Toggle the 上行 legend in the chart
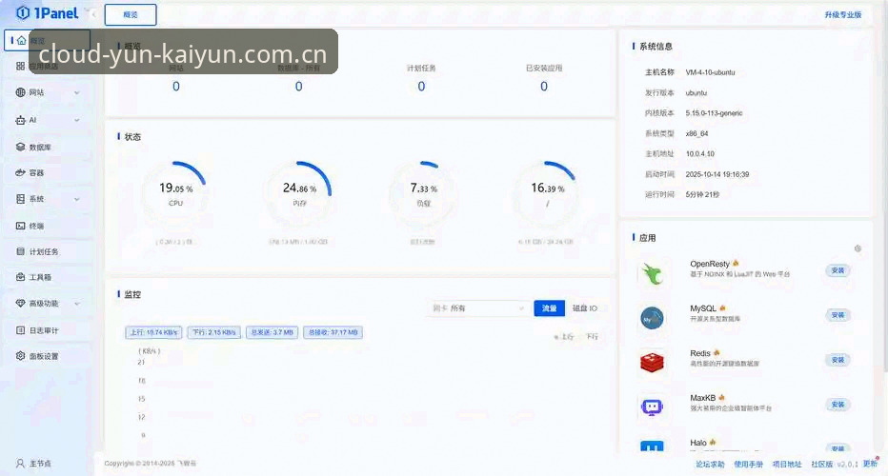The image size is (888, 476). (564, 337)
